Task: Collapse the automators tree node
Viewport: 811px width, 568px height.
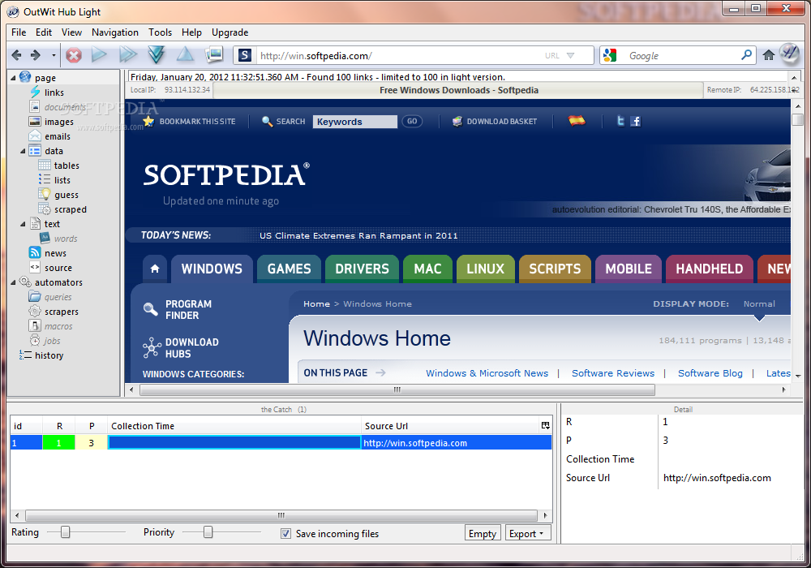Action: [13, 282]
